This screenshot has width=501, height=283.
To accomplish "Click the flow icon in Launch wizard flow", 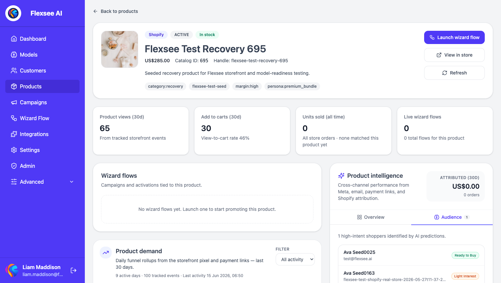I will (432, 37).
